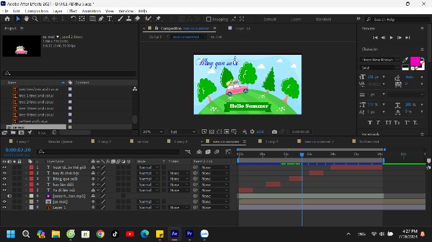Open File Explorer from the taskbar

pyautogui.click(x=56, y=234)
